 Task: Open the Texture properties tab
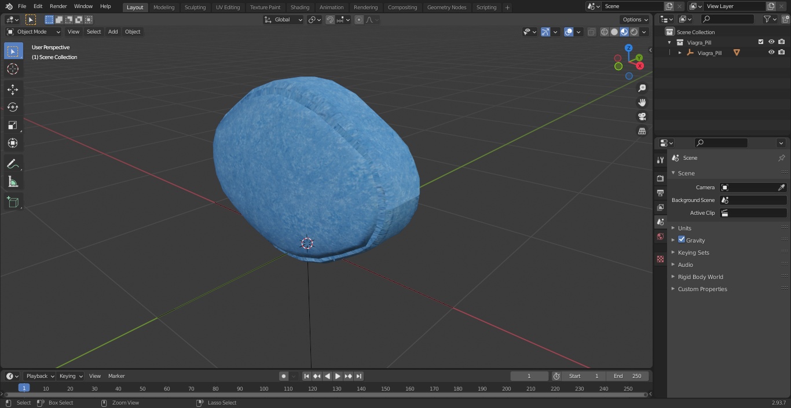pos(660,259)
